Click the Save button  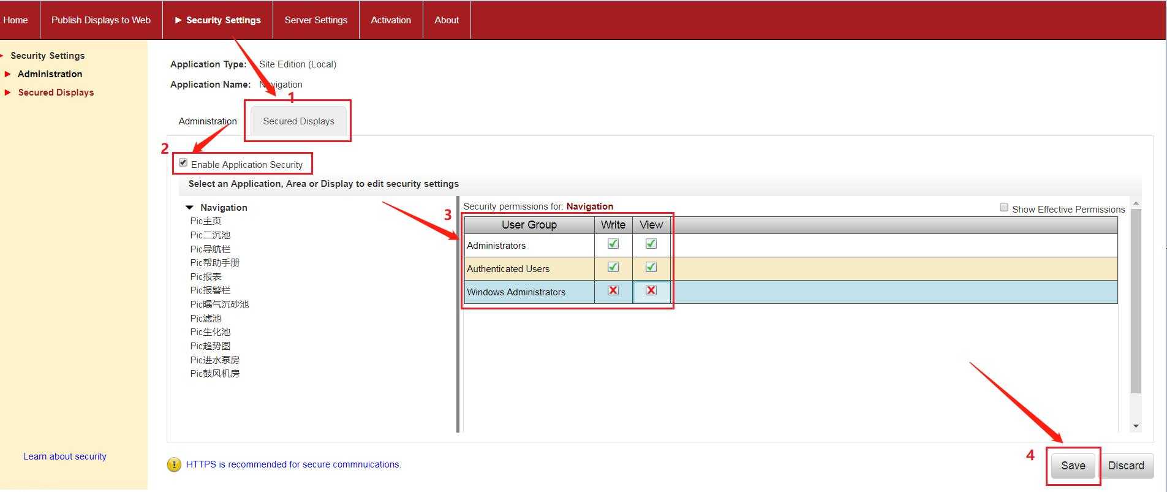[1073, 466]
